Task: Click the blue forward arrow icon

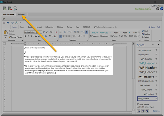Action: [162, 9]
